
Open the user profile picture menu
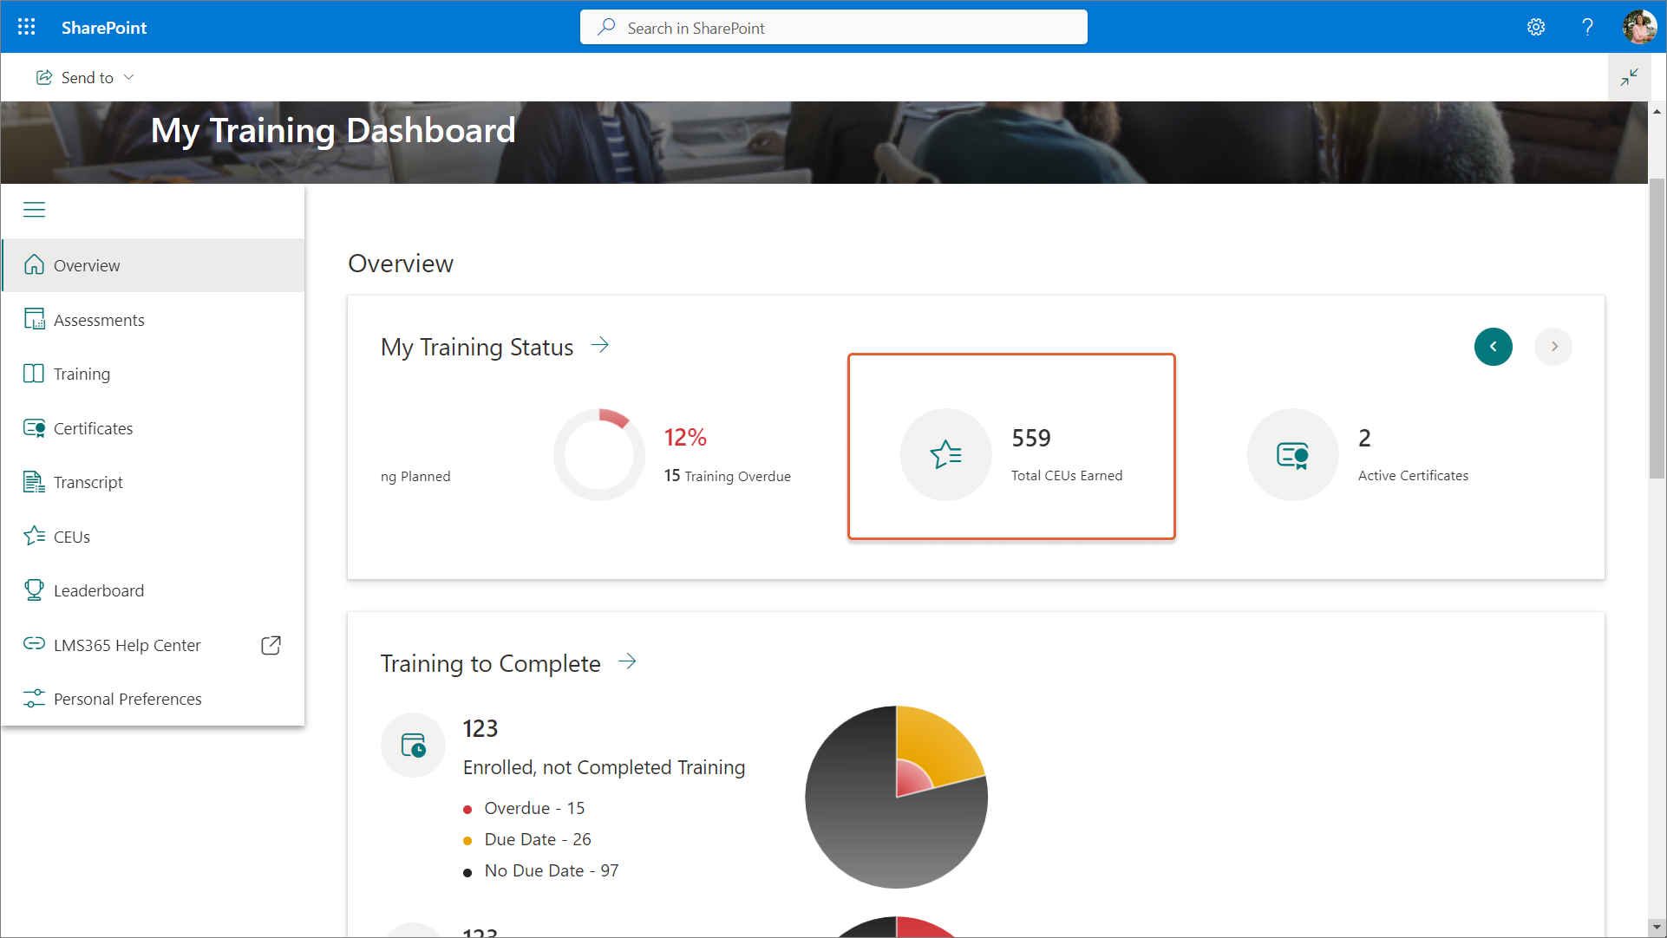point(1638,27)
